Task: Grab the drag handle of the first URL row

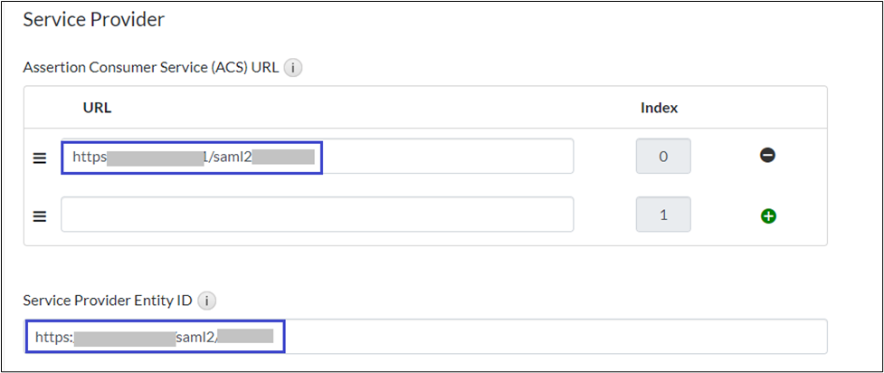Action: [x=40, y=158]
